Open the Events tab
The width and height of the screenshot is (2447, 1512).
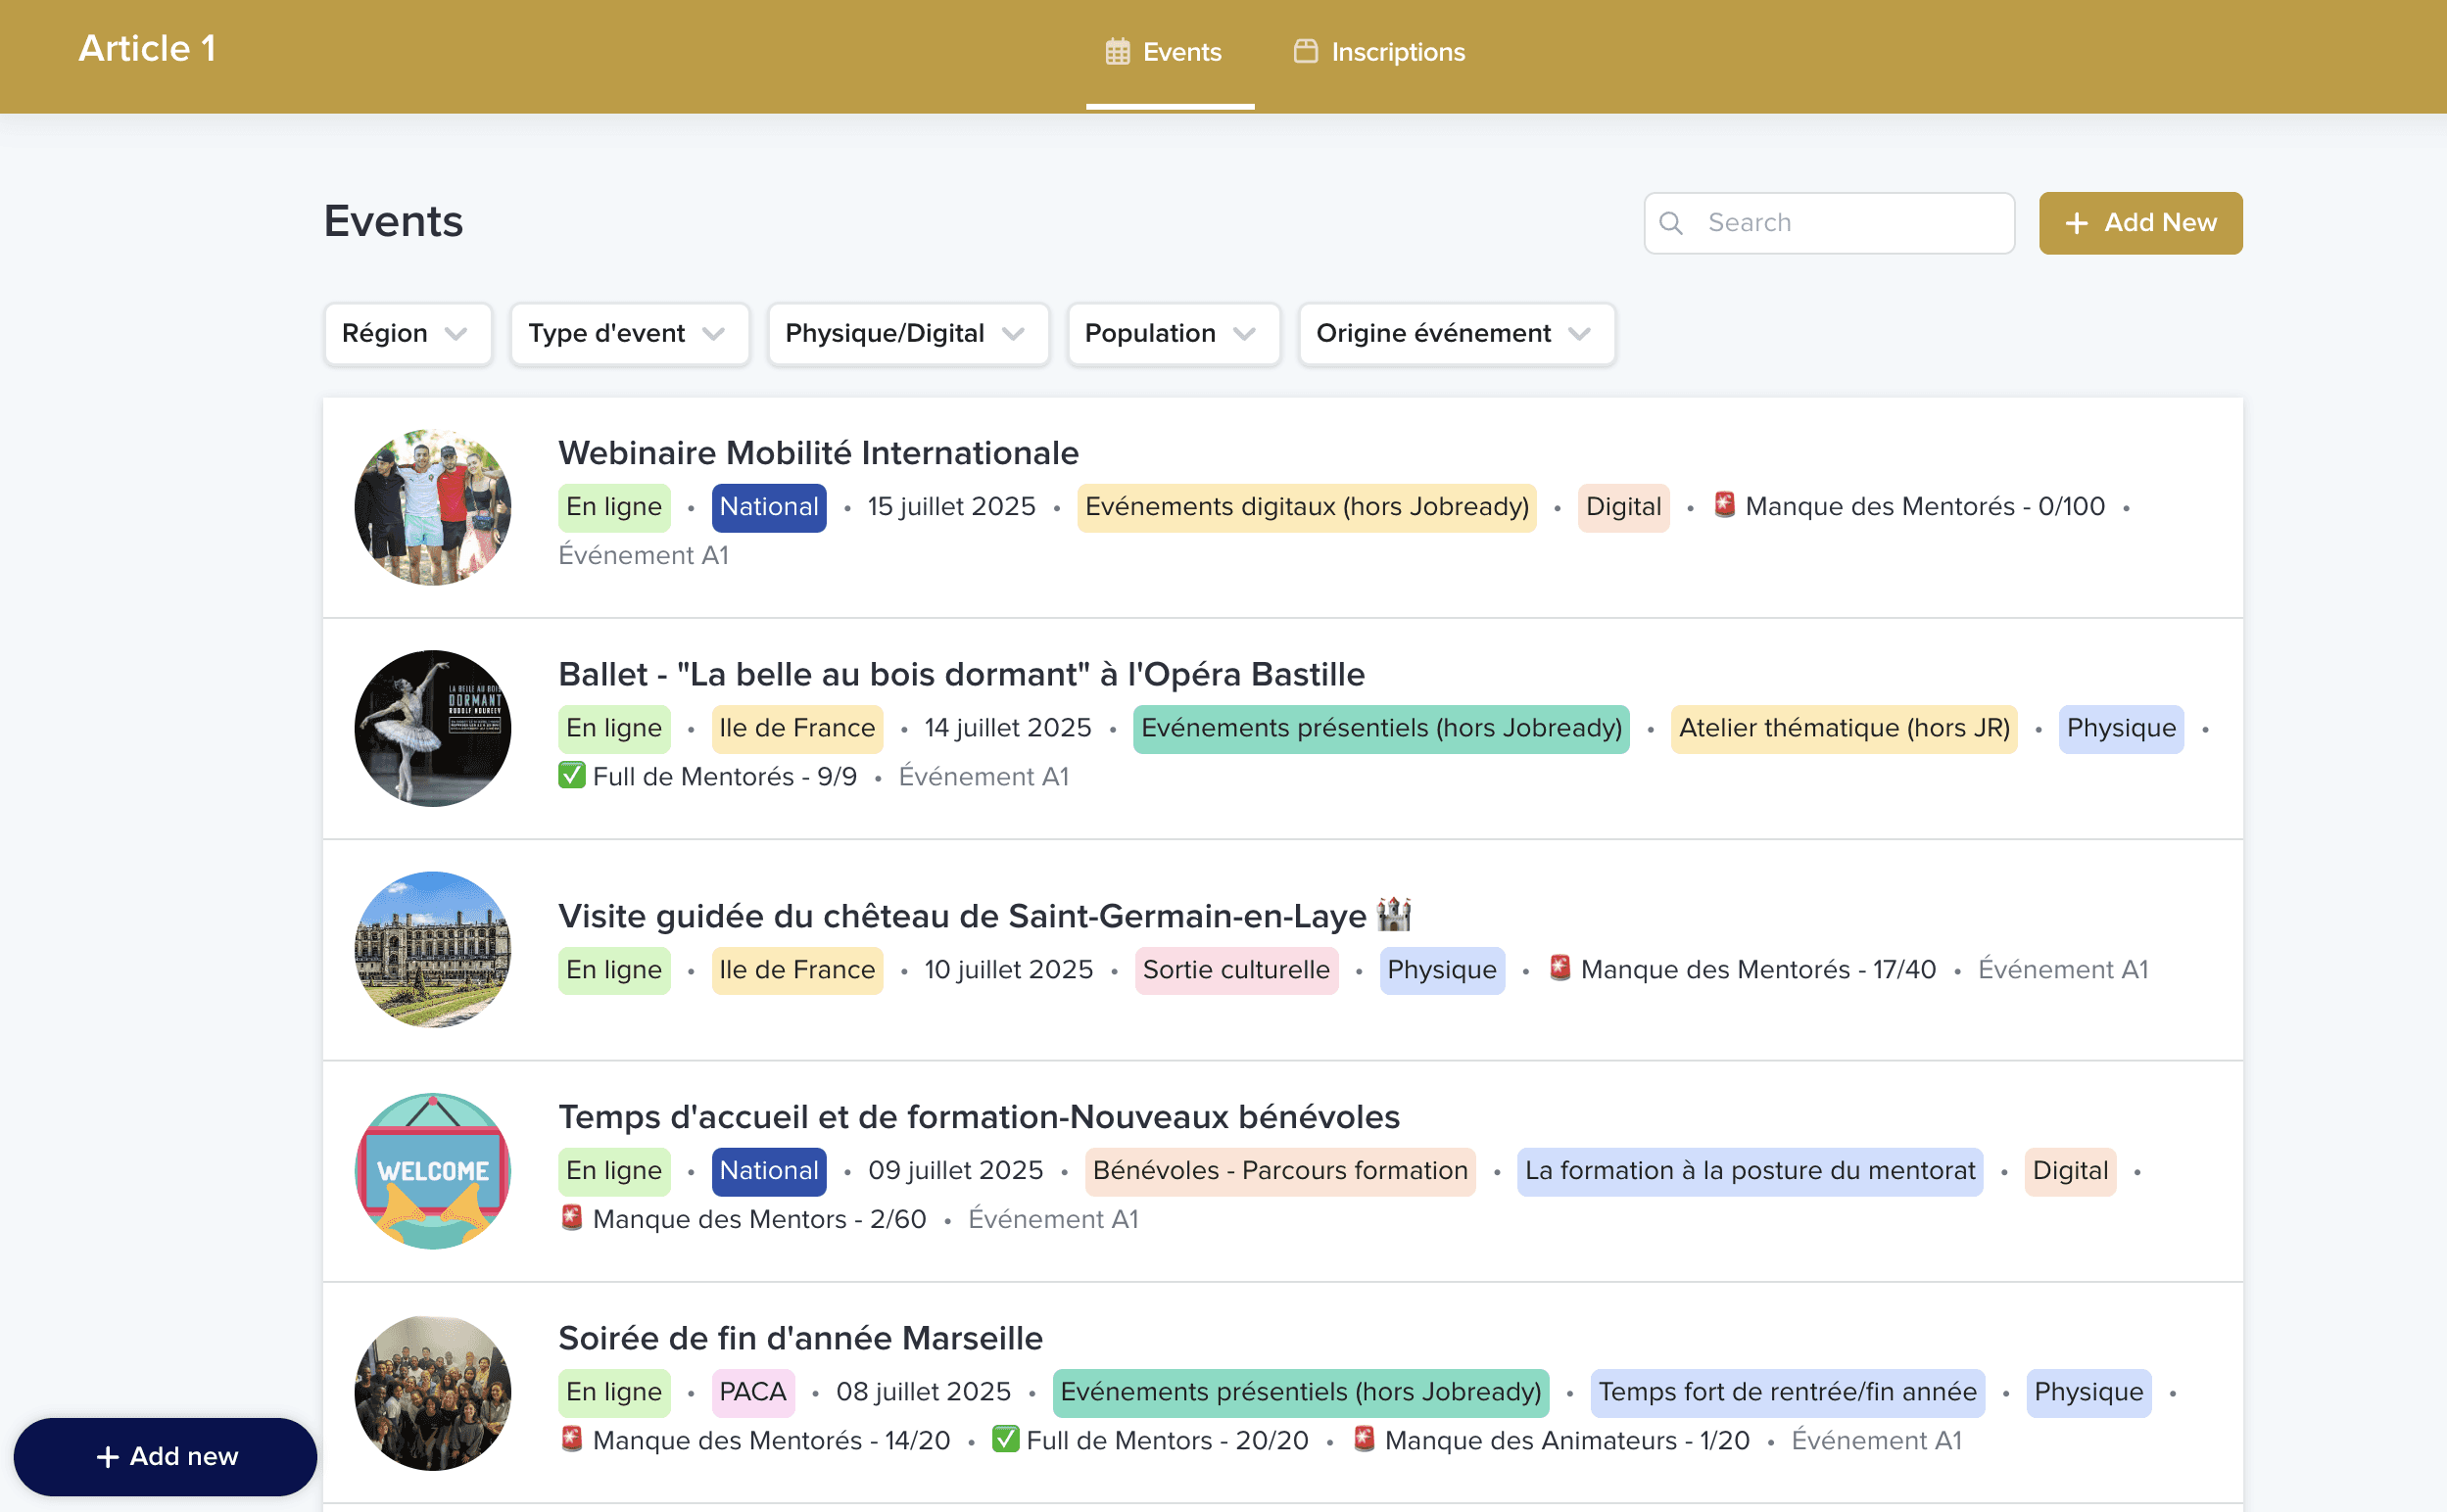(x=1170, y=52)
